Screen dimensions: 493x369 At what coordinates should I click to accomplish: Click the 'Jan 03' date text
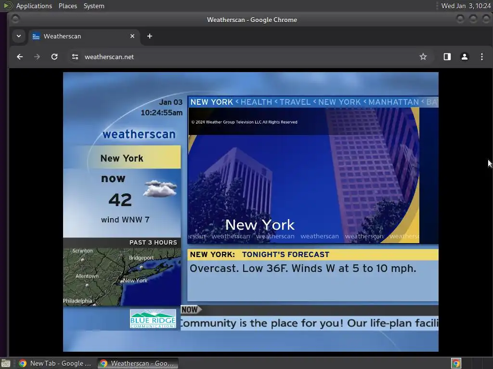click(171, 102)
